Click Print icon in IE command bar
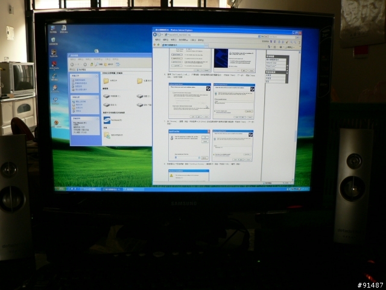This screenshot has width=386, height=290. point(280,47)
